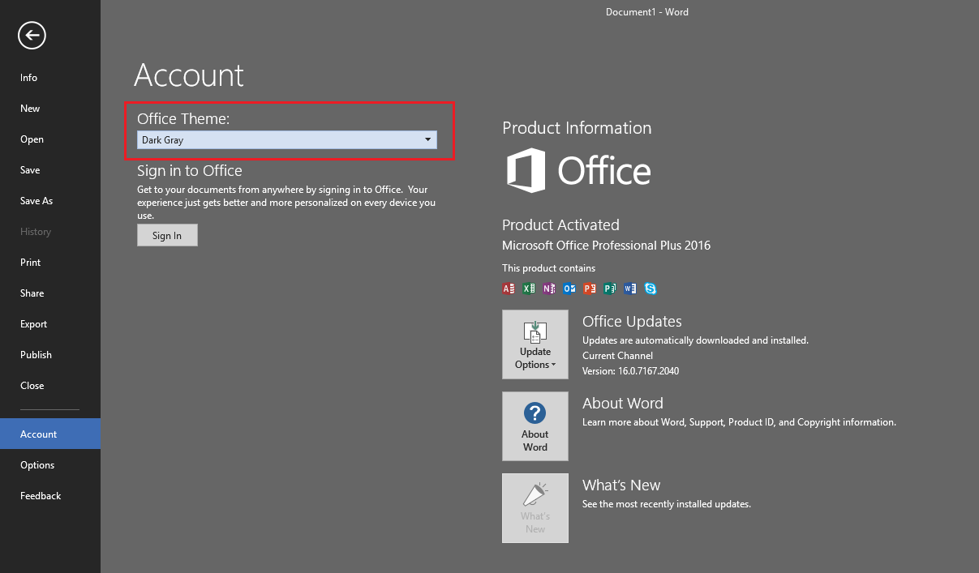Click the Skype app icon
Viewport: 979px width, 573px height.
tap(651, 288)
